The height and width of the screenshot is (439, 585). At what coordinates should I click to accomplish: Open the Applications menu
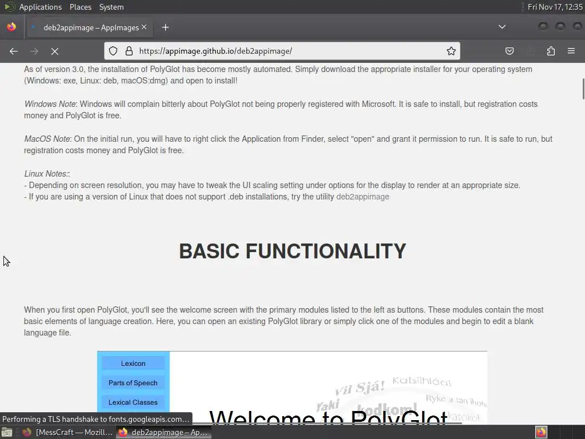click(x=41, y=7)
